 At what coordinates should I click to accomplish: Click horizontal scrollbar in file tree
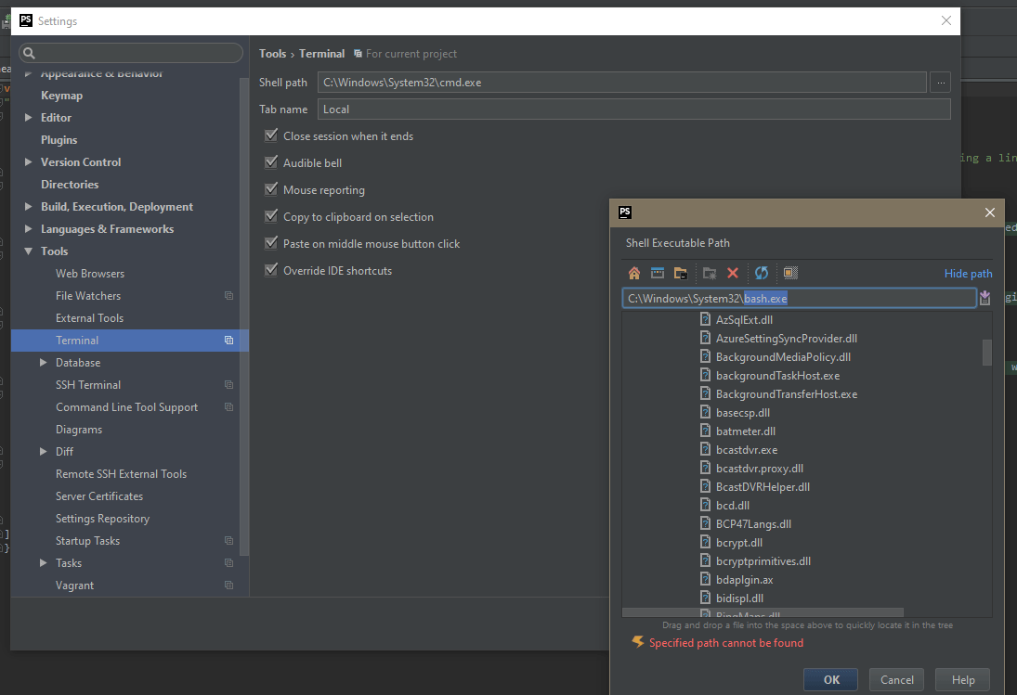pyautogui.click(x=763, y=612)
